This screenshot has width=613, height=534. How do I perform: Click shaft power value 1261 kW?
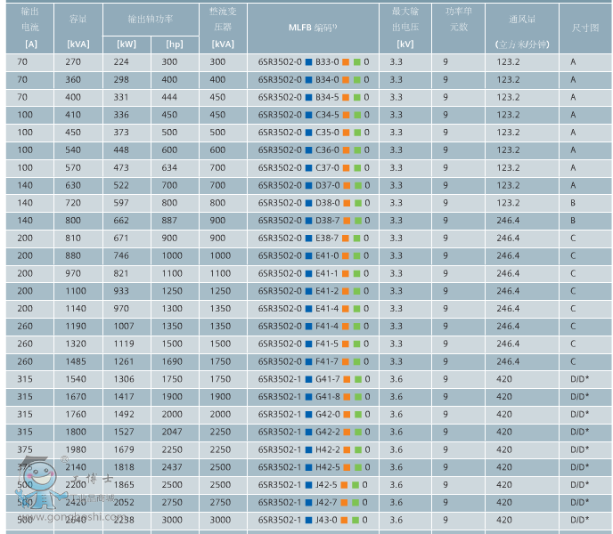point(124,361)
